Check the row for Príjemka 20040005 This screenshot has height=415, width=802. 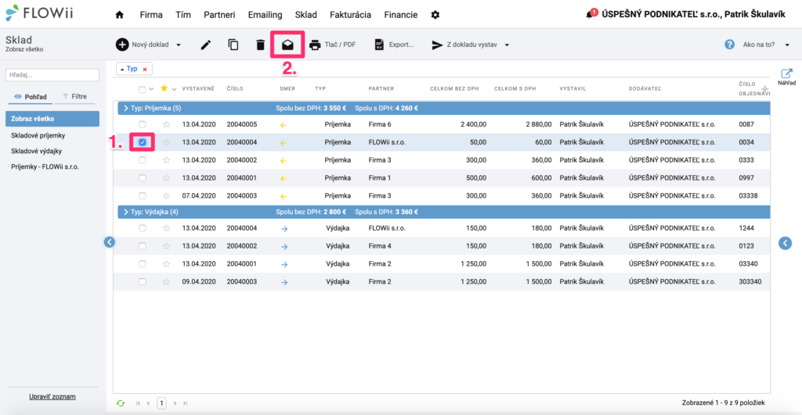[143, 124]
